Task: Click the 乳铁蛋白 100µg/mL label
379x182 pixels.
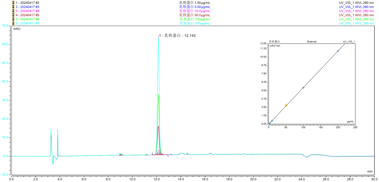Action: pyautogui.click(x=194, y=19)
